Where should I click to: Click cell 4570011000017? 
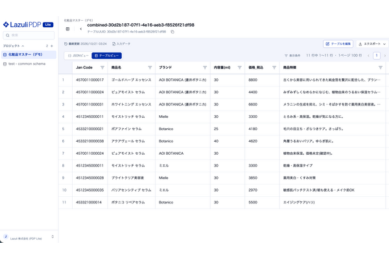[90, 80]
